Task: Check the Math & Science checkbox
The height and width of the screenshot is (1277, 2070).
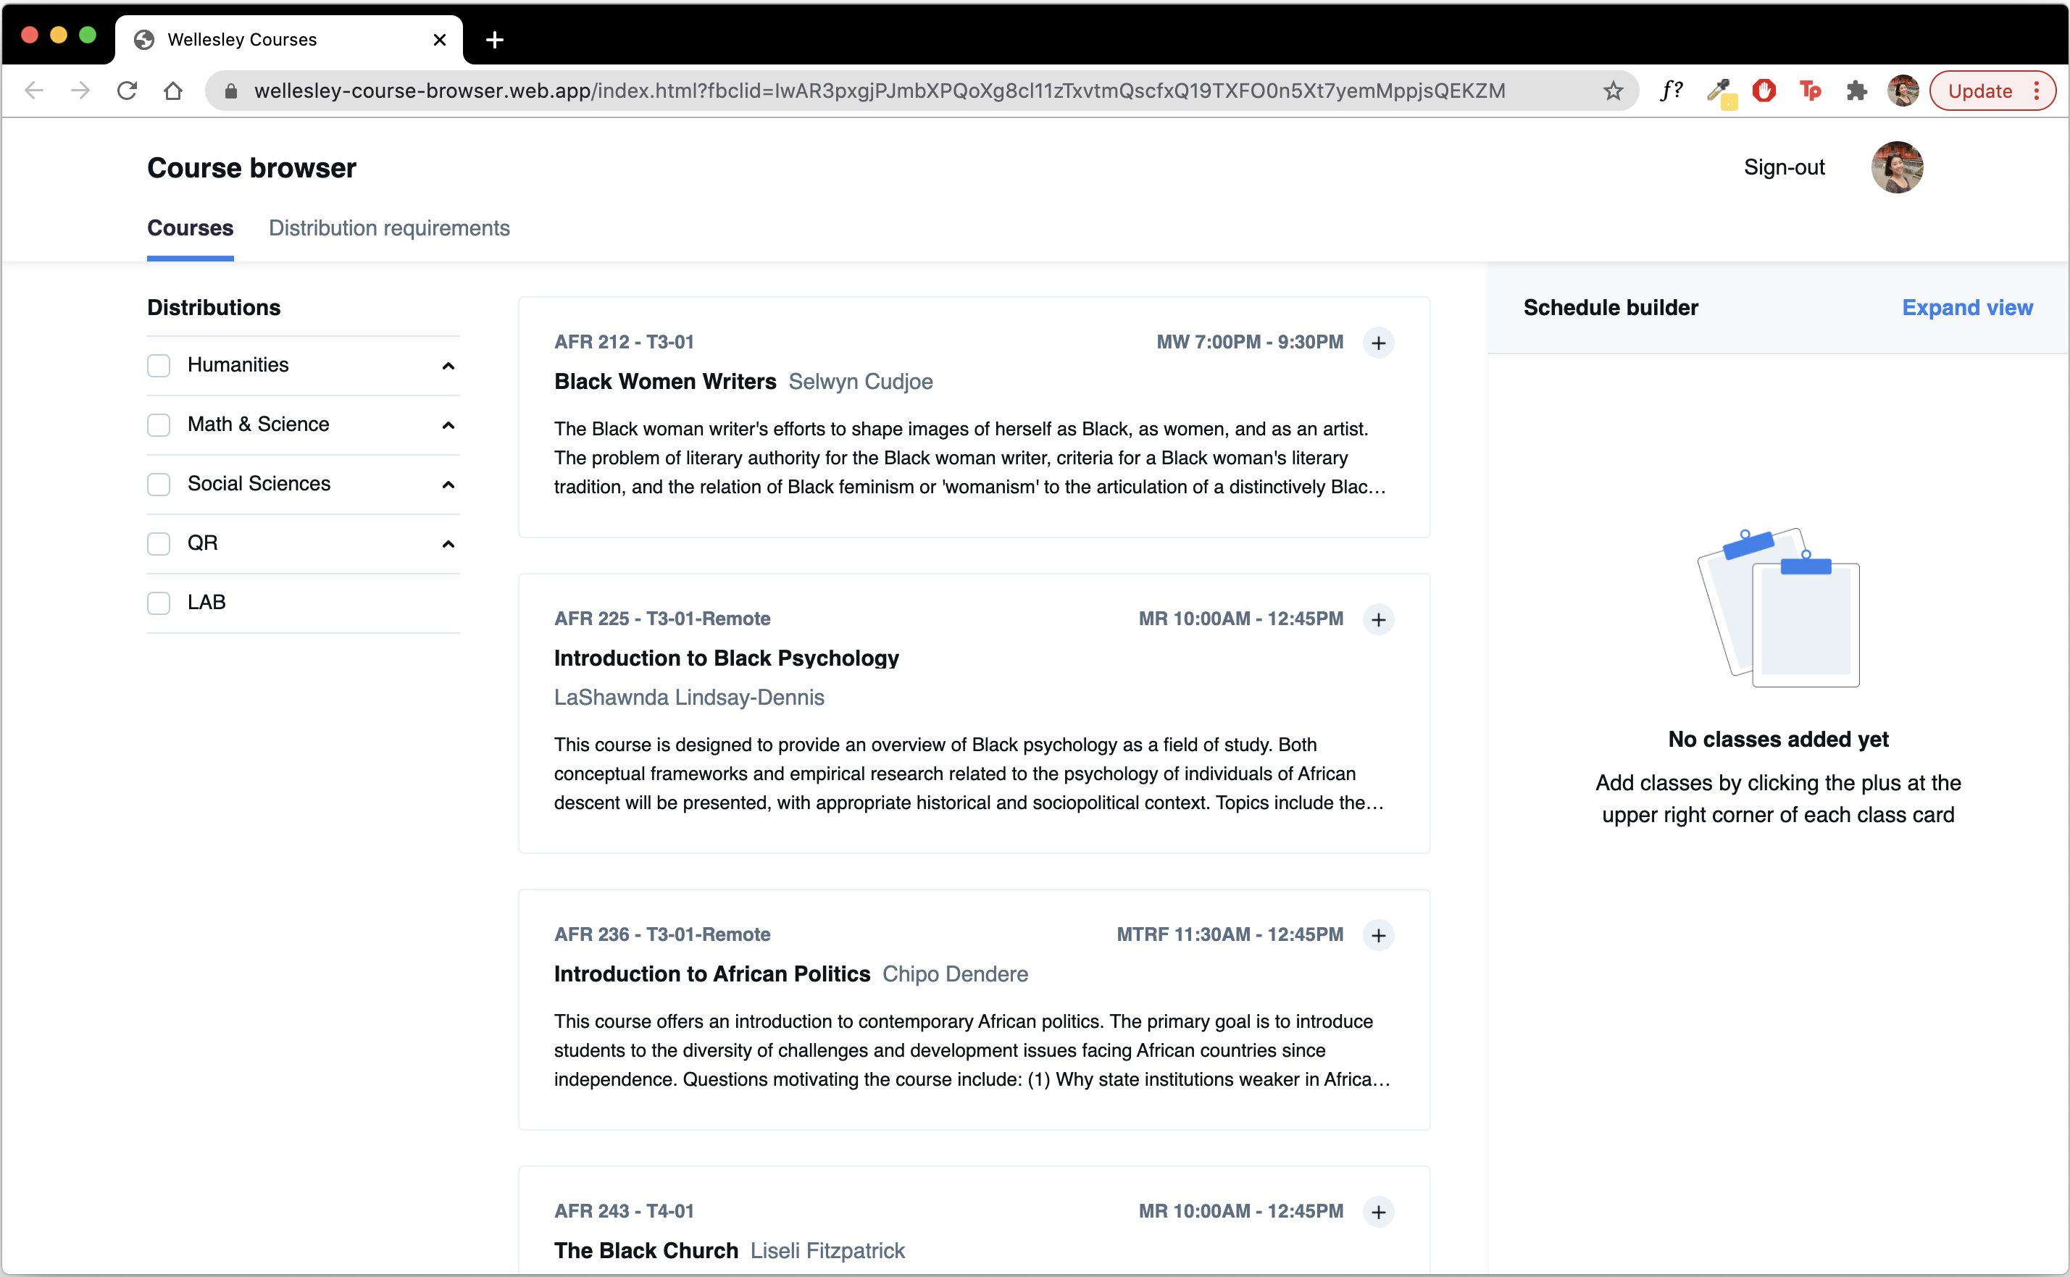Action: coord(159,425)
